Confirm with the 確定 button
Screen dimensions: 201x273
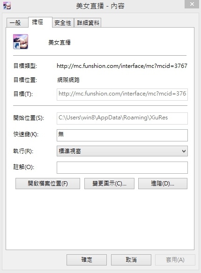click(87, 260)
